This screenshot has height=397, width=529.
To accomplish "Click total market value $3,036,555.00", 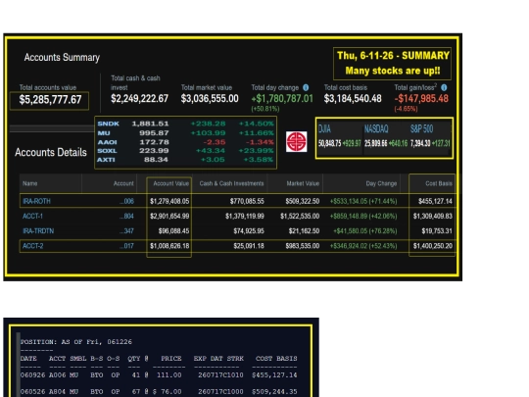I will (x=210, y=99).
